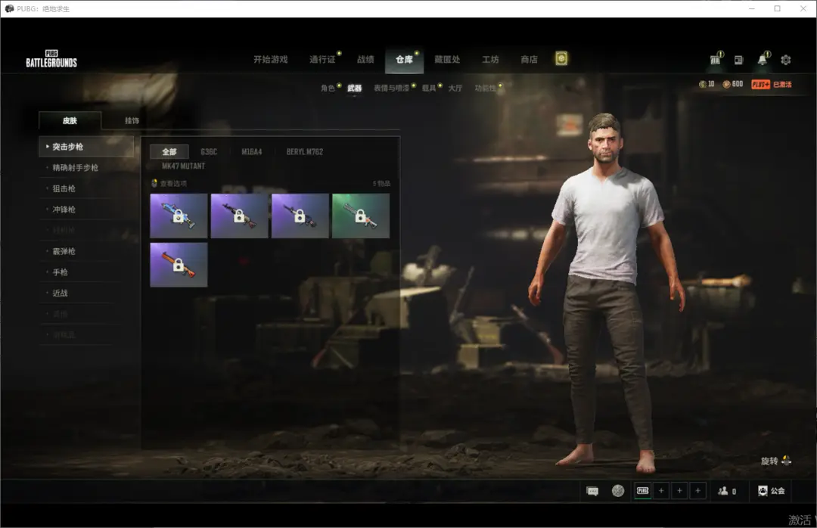This screenshot has width=817, height=528.
Task: Select the 皮肤 skins tab
Action: tap(70, 120)
